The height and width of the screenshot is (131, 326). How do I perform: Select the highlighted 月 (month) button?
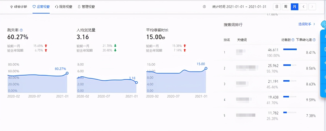[x=294, y=7]
